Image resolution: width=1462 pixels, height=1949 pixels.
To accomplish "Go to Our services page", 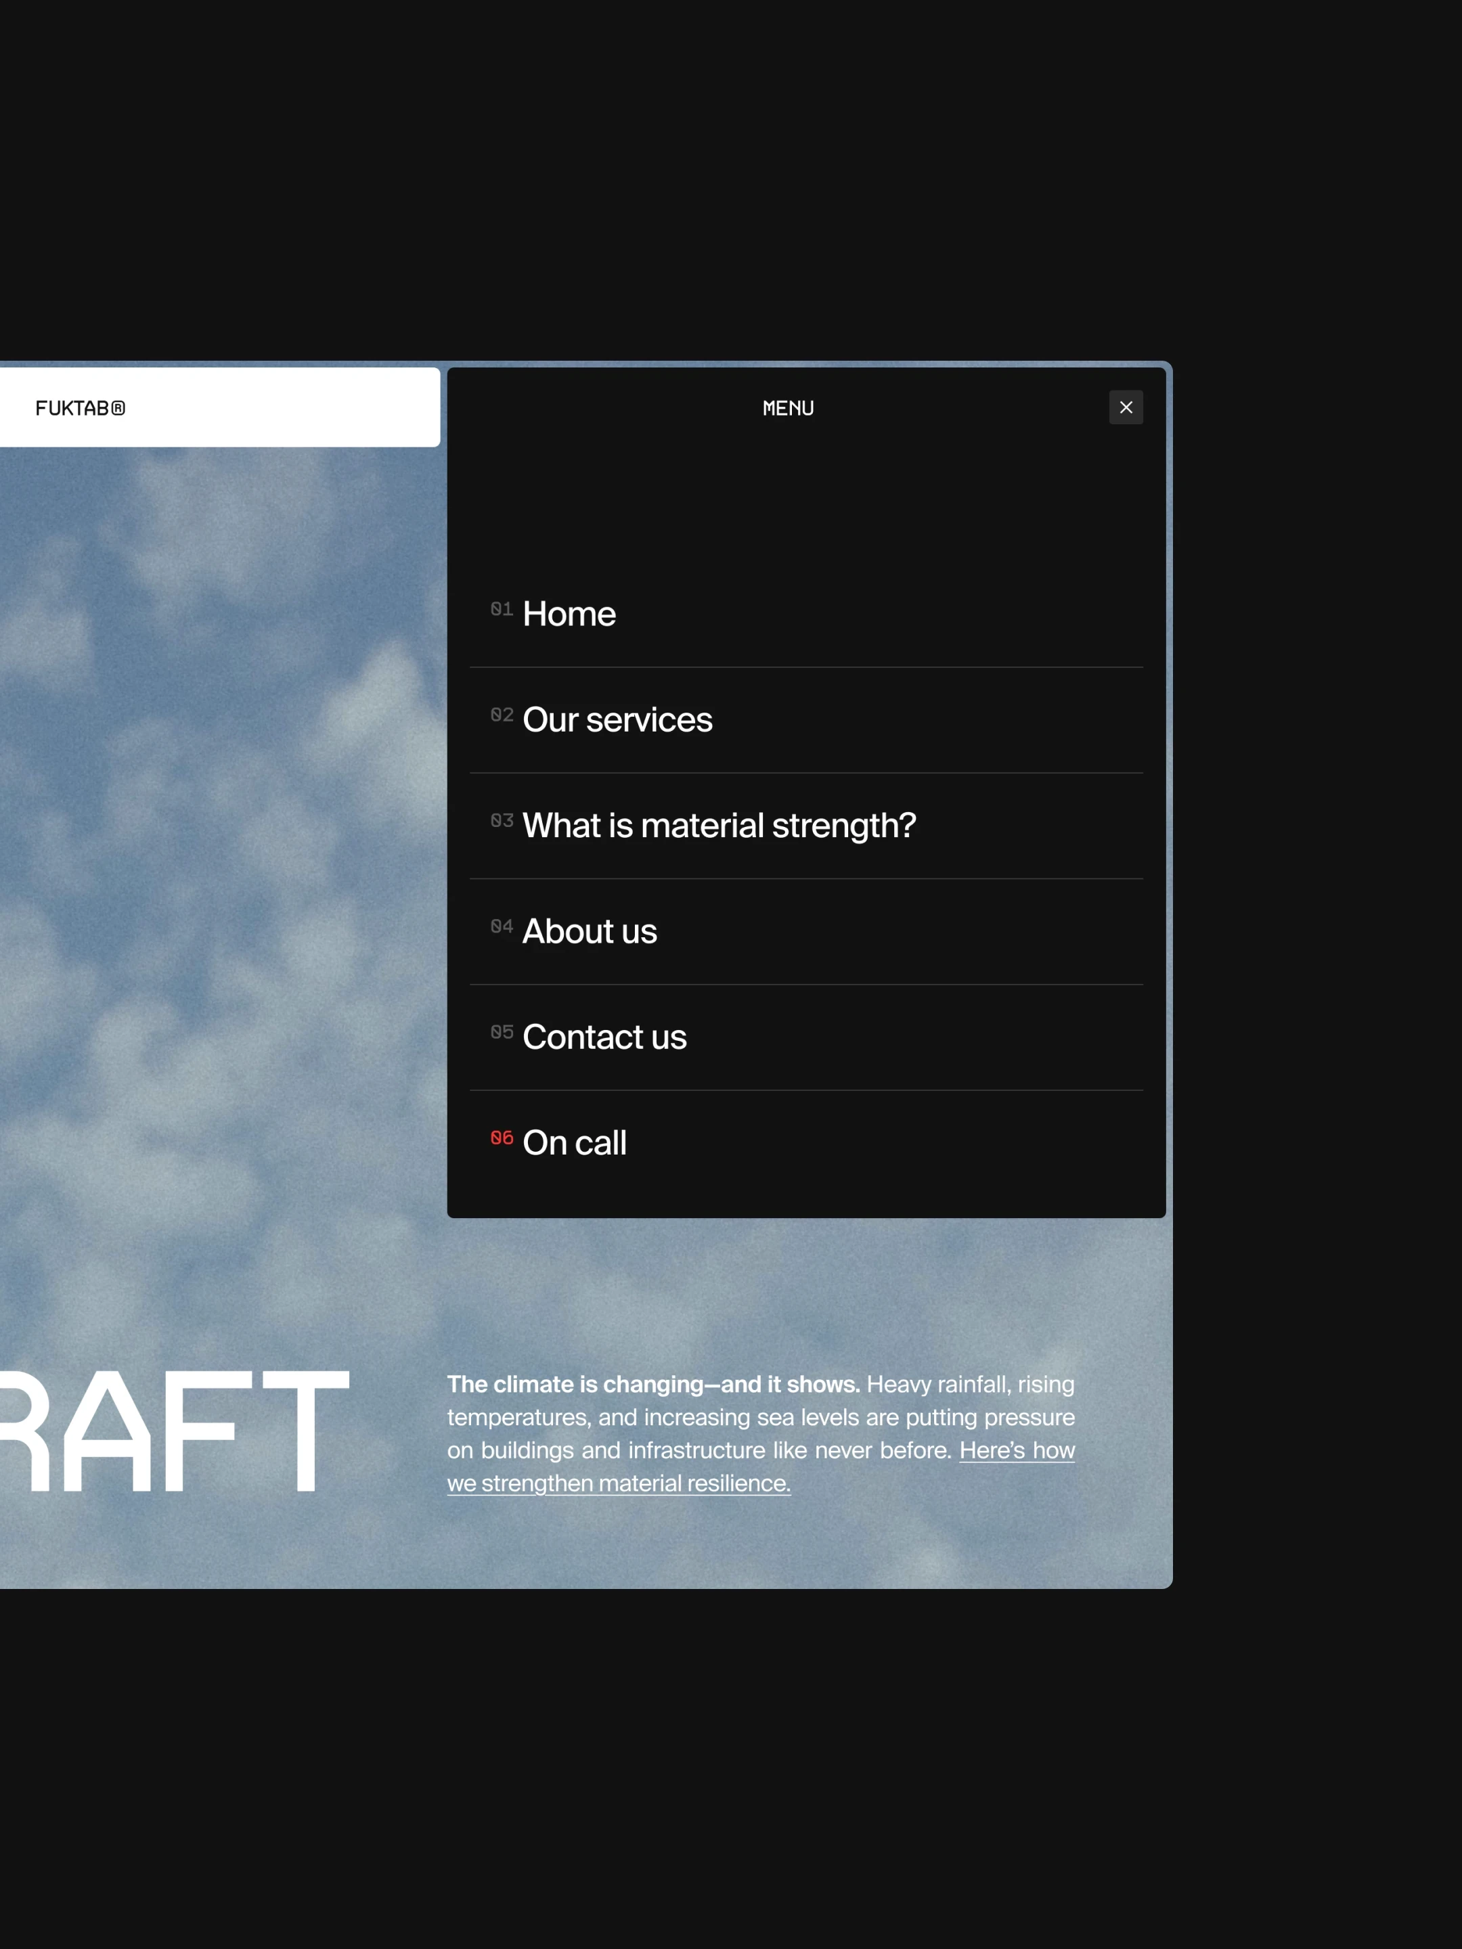I will [x=617, y=720].
